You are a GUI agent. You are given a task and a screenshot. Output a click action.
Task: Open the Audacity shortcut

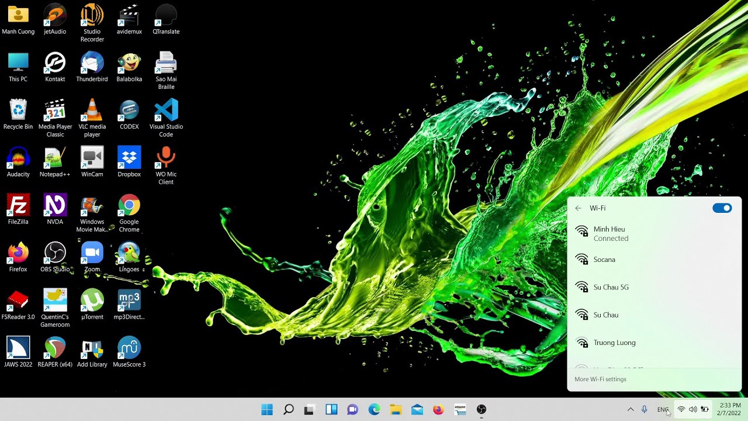[x=18, y=163]
